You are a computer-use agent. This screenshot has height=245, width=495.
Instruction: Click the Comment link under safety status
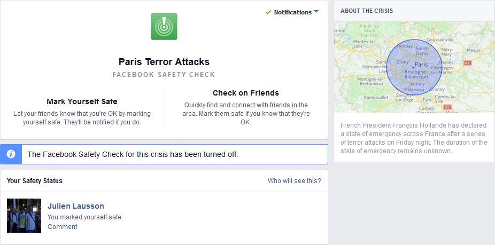(x=62, y=227)
